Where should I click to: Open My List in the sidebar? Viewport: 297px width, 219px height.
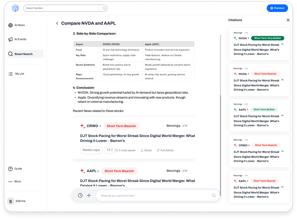16,74
